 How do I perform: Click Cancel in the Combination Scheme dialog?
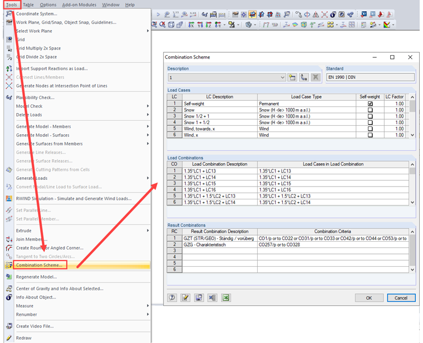click(x=401, y=298)
